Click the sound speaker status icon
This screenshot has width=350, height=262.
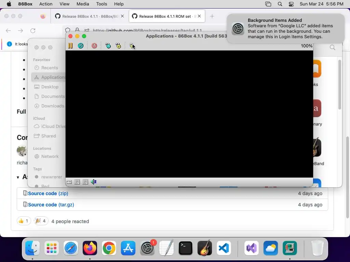pyautogui.click(x=94, y=182)
